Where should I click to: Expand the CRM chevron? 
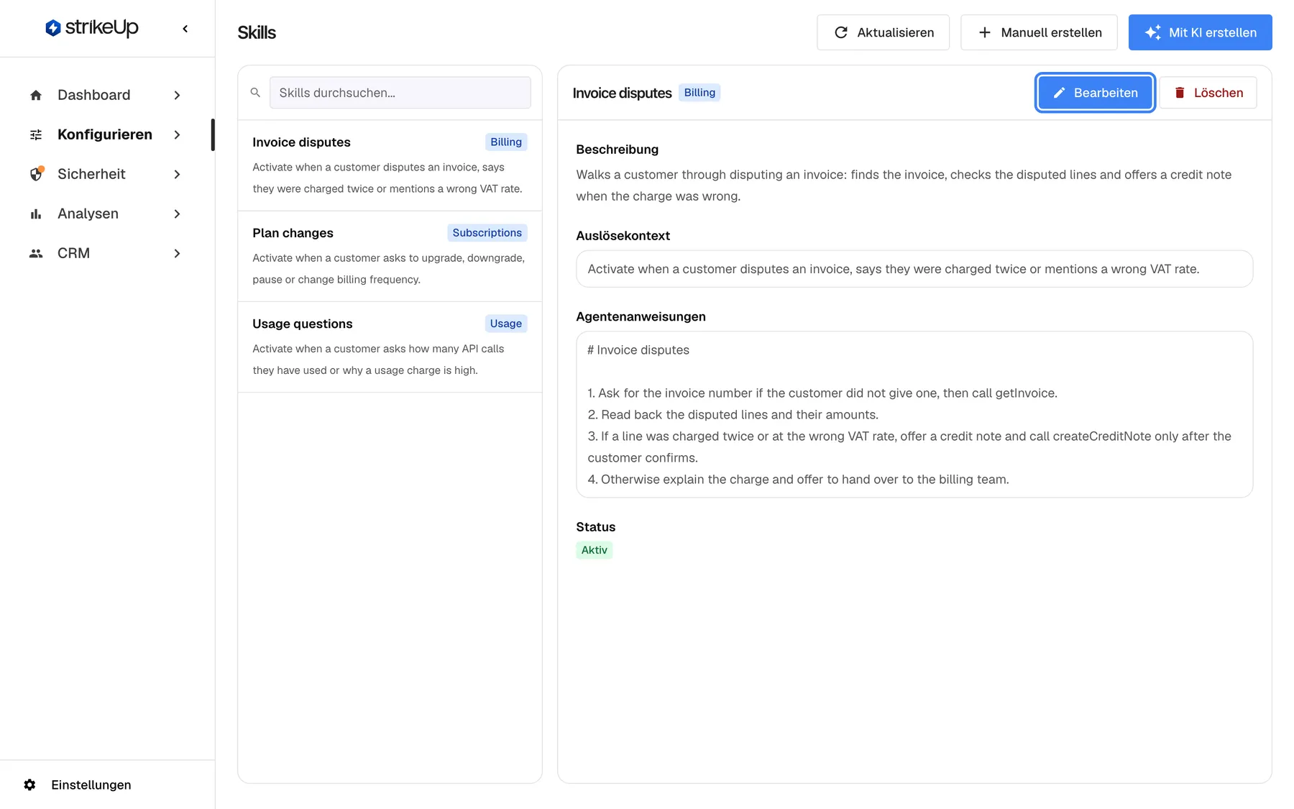pyautogui.click(x=177, y=253)
